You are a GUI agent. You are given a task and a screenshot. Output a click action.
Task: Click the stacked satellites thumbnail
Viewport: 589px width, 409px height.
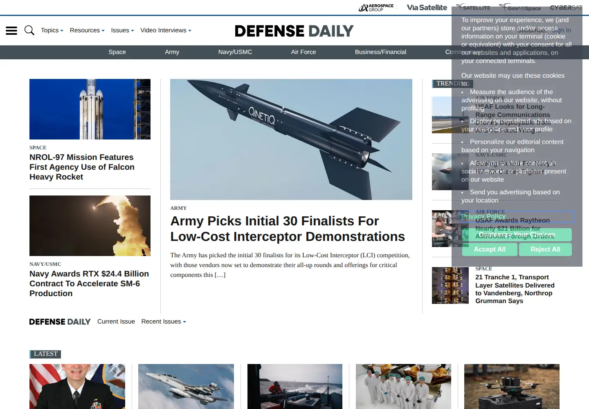[x=450, y=285]
